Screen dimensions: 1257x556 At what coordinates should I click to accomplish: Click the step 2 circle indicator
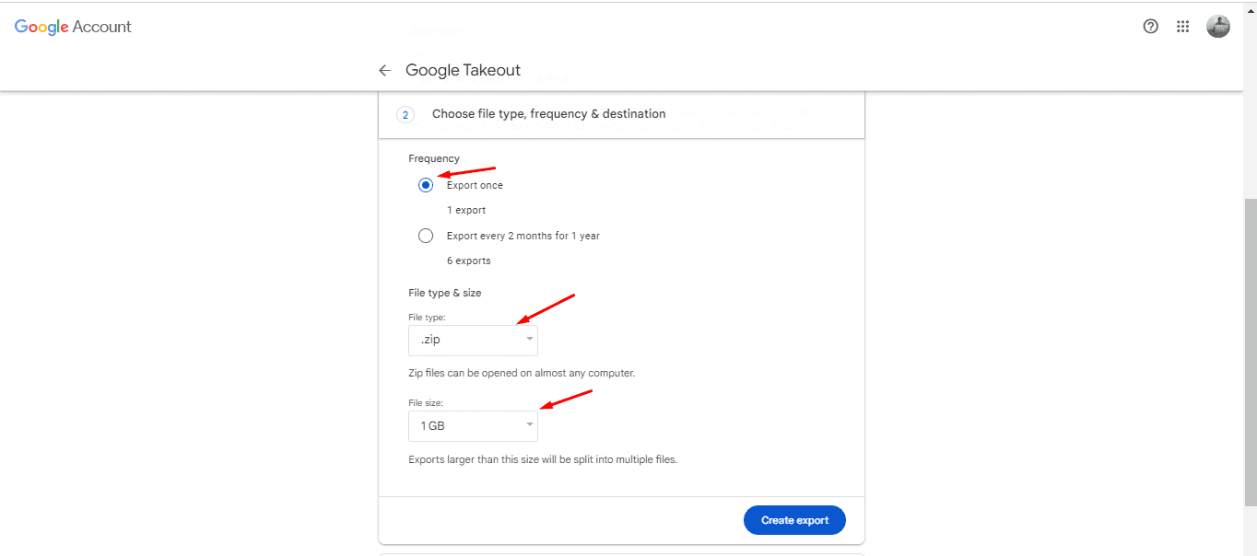coord(405,114)
